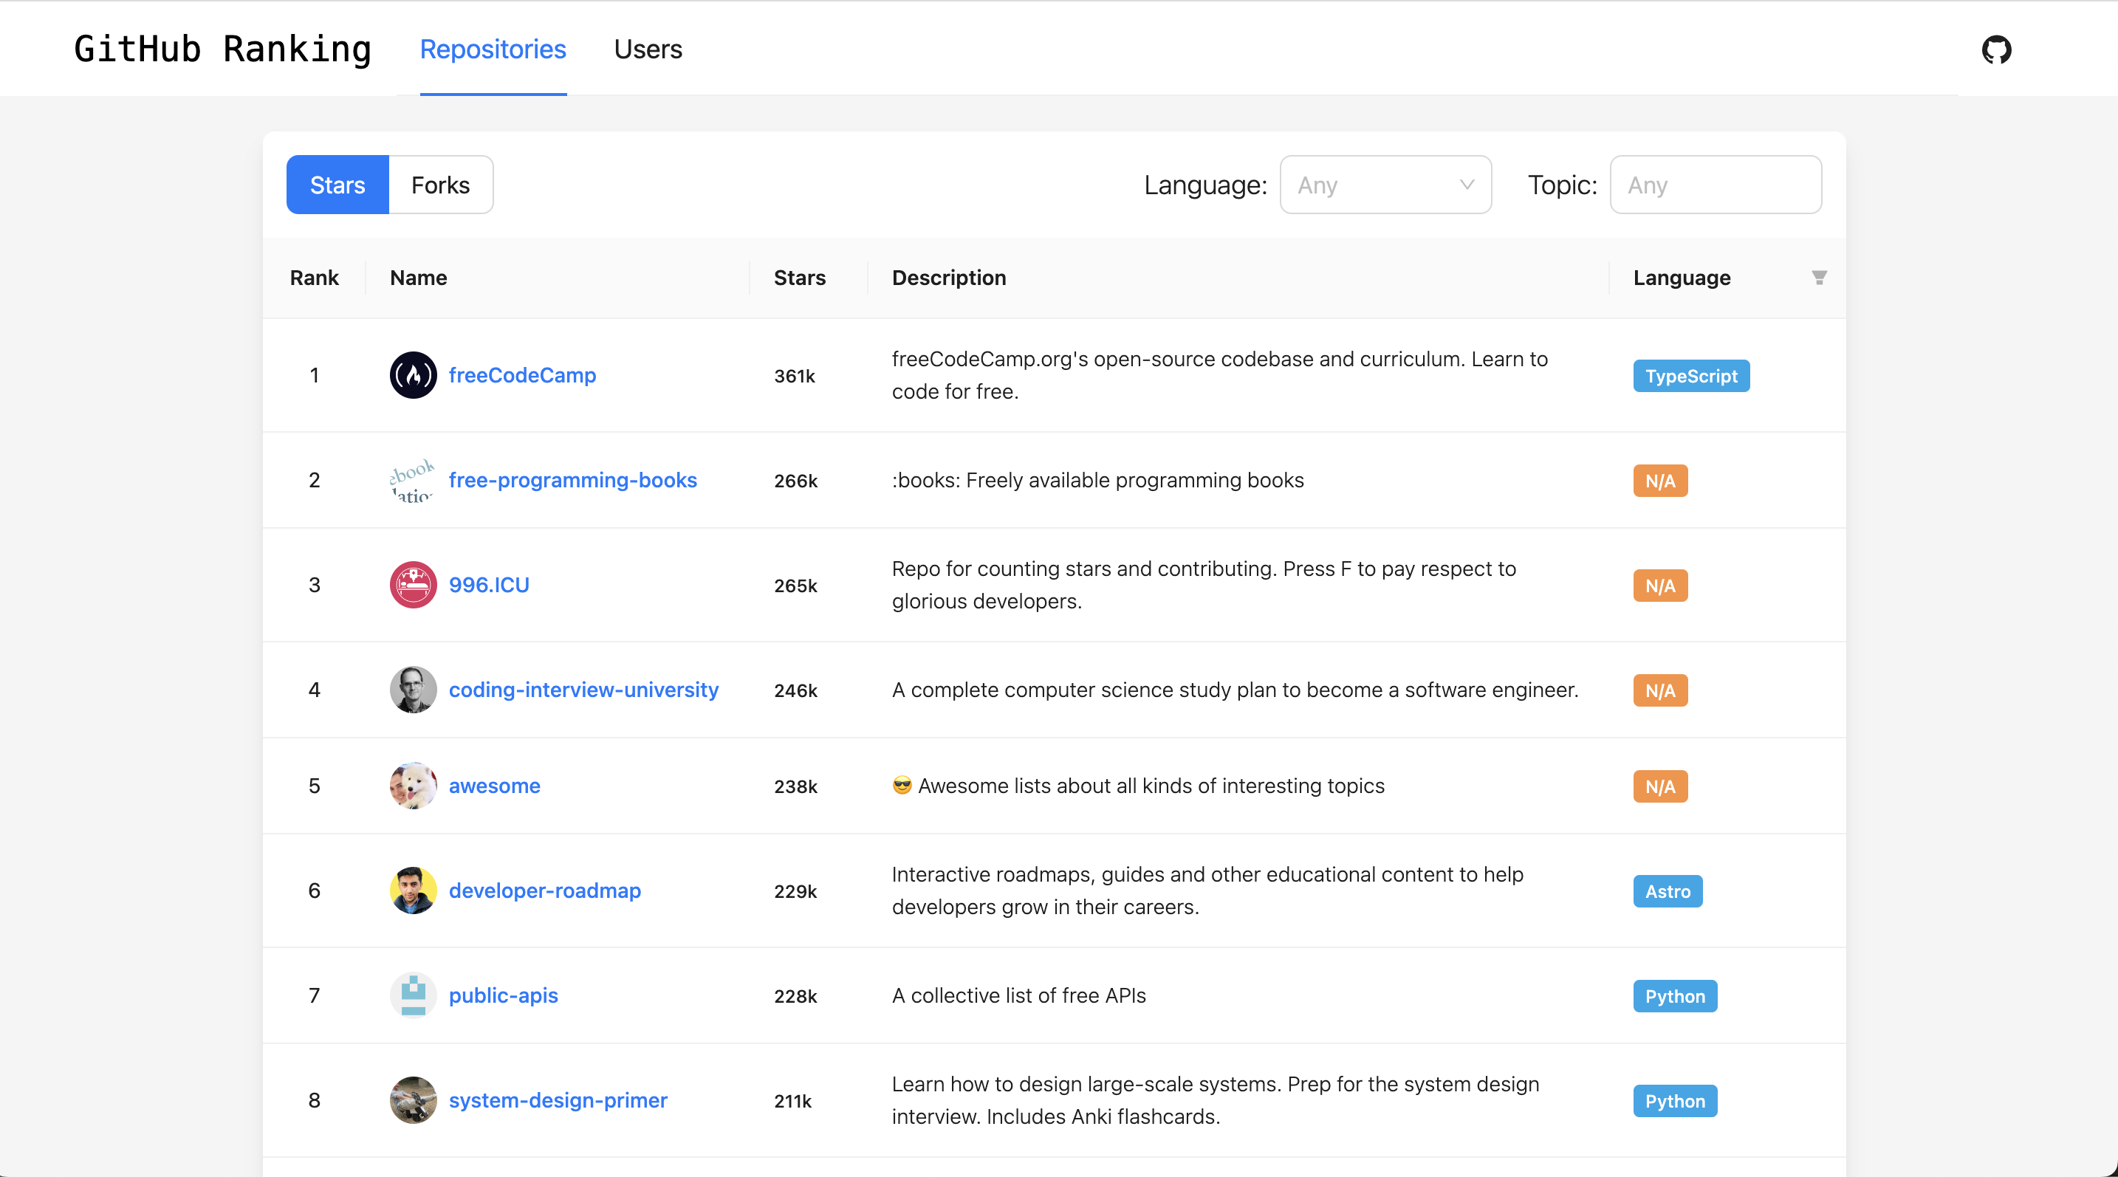Click the Name column header

(x=419, y=278)
